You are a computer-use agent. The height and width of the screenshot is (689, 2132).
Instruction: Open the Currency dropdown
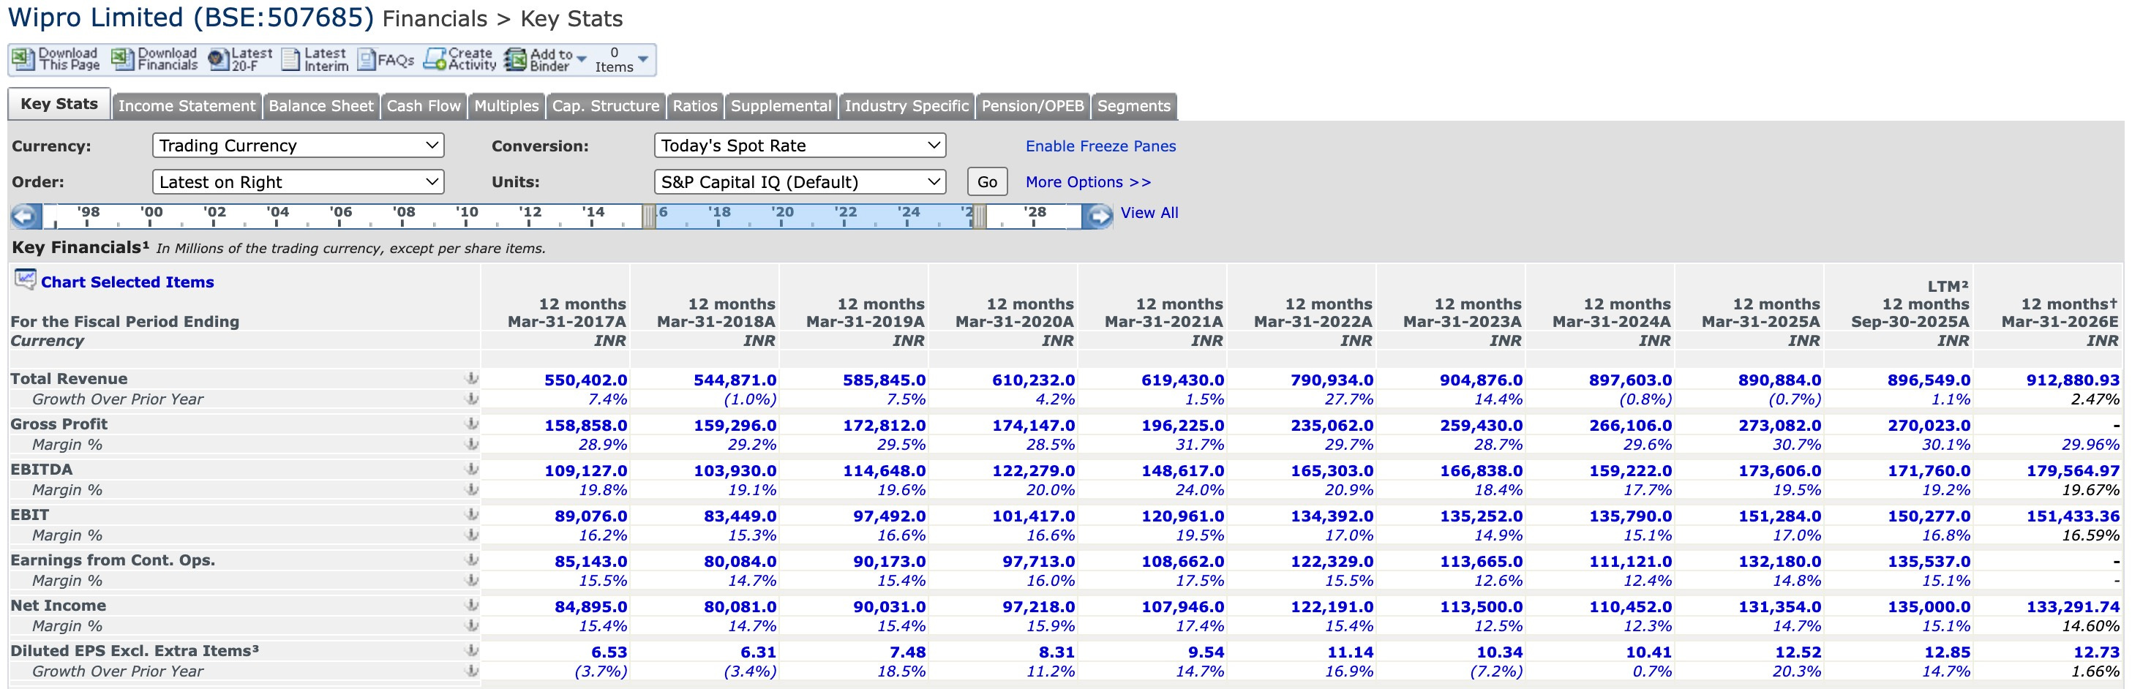point(298,146)
